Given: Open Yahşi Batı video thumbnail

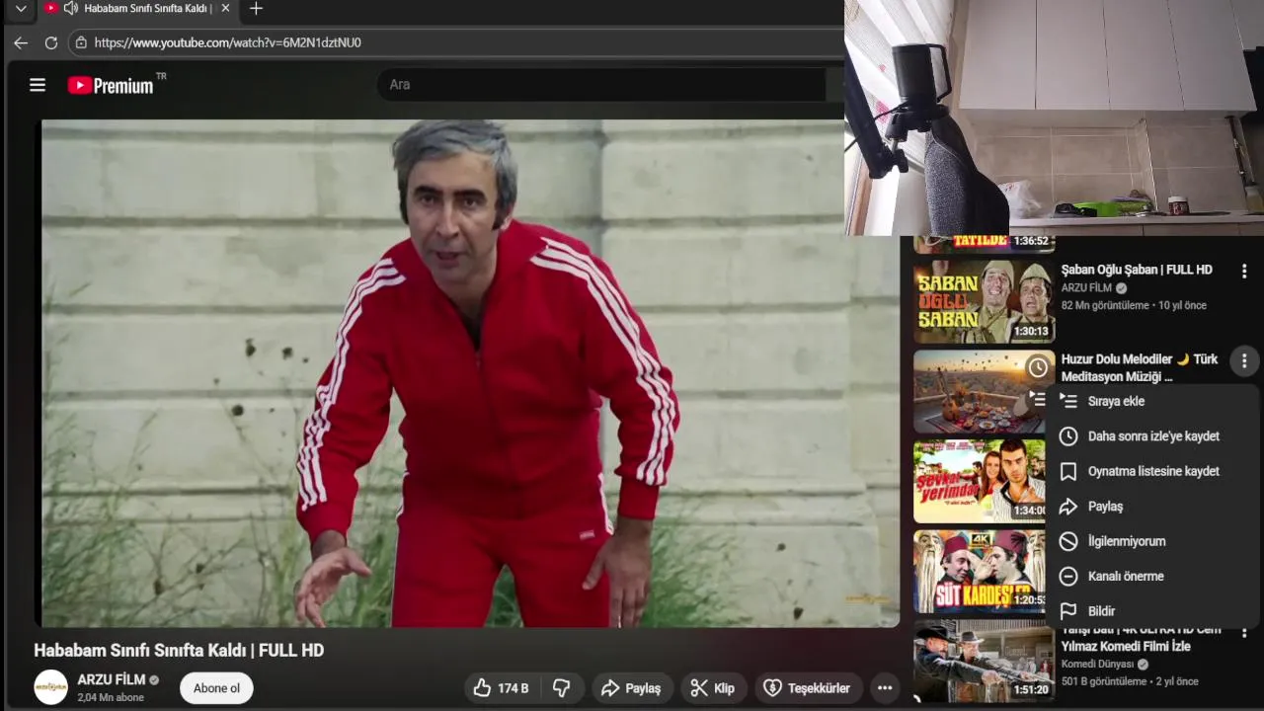Looking at the screenshot, I should click(984, 662).
